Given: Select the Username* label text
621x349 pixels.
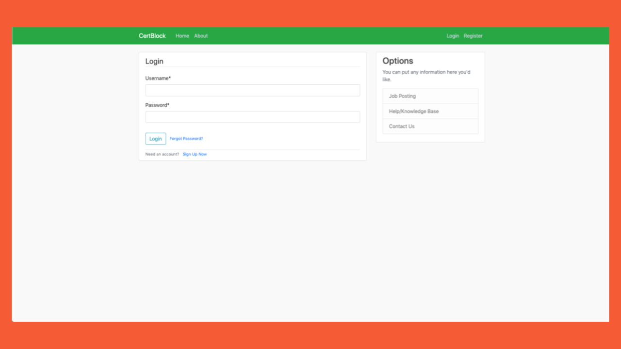Looking at the screenshot, I should pyautogui.click(x=158, y=78).
